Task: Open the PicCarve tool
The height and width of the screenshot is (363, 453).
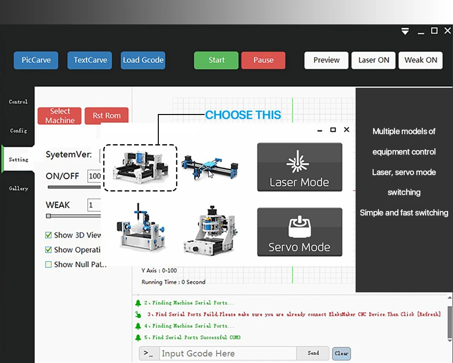Action: coord(36,60)
